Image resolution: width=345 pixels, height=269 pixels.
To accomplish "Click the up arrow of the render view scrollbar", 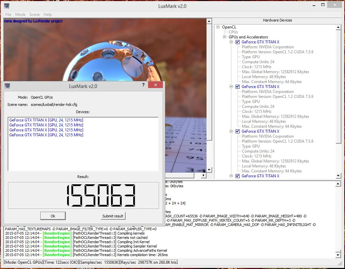I will point(209,21).
